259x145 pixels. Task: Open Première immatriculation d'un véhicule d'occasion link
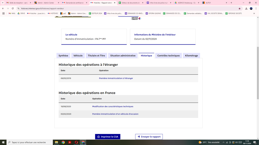115,114
